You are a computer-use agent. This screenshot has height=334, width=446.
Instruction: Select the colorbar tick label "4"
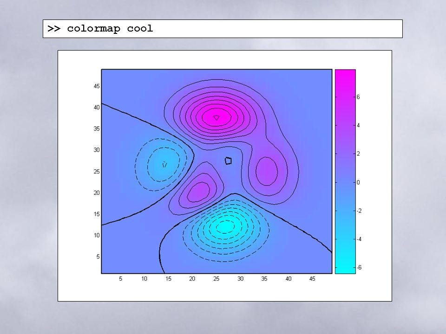(358, 125)
